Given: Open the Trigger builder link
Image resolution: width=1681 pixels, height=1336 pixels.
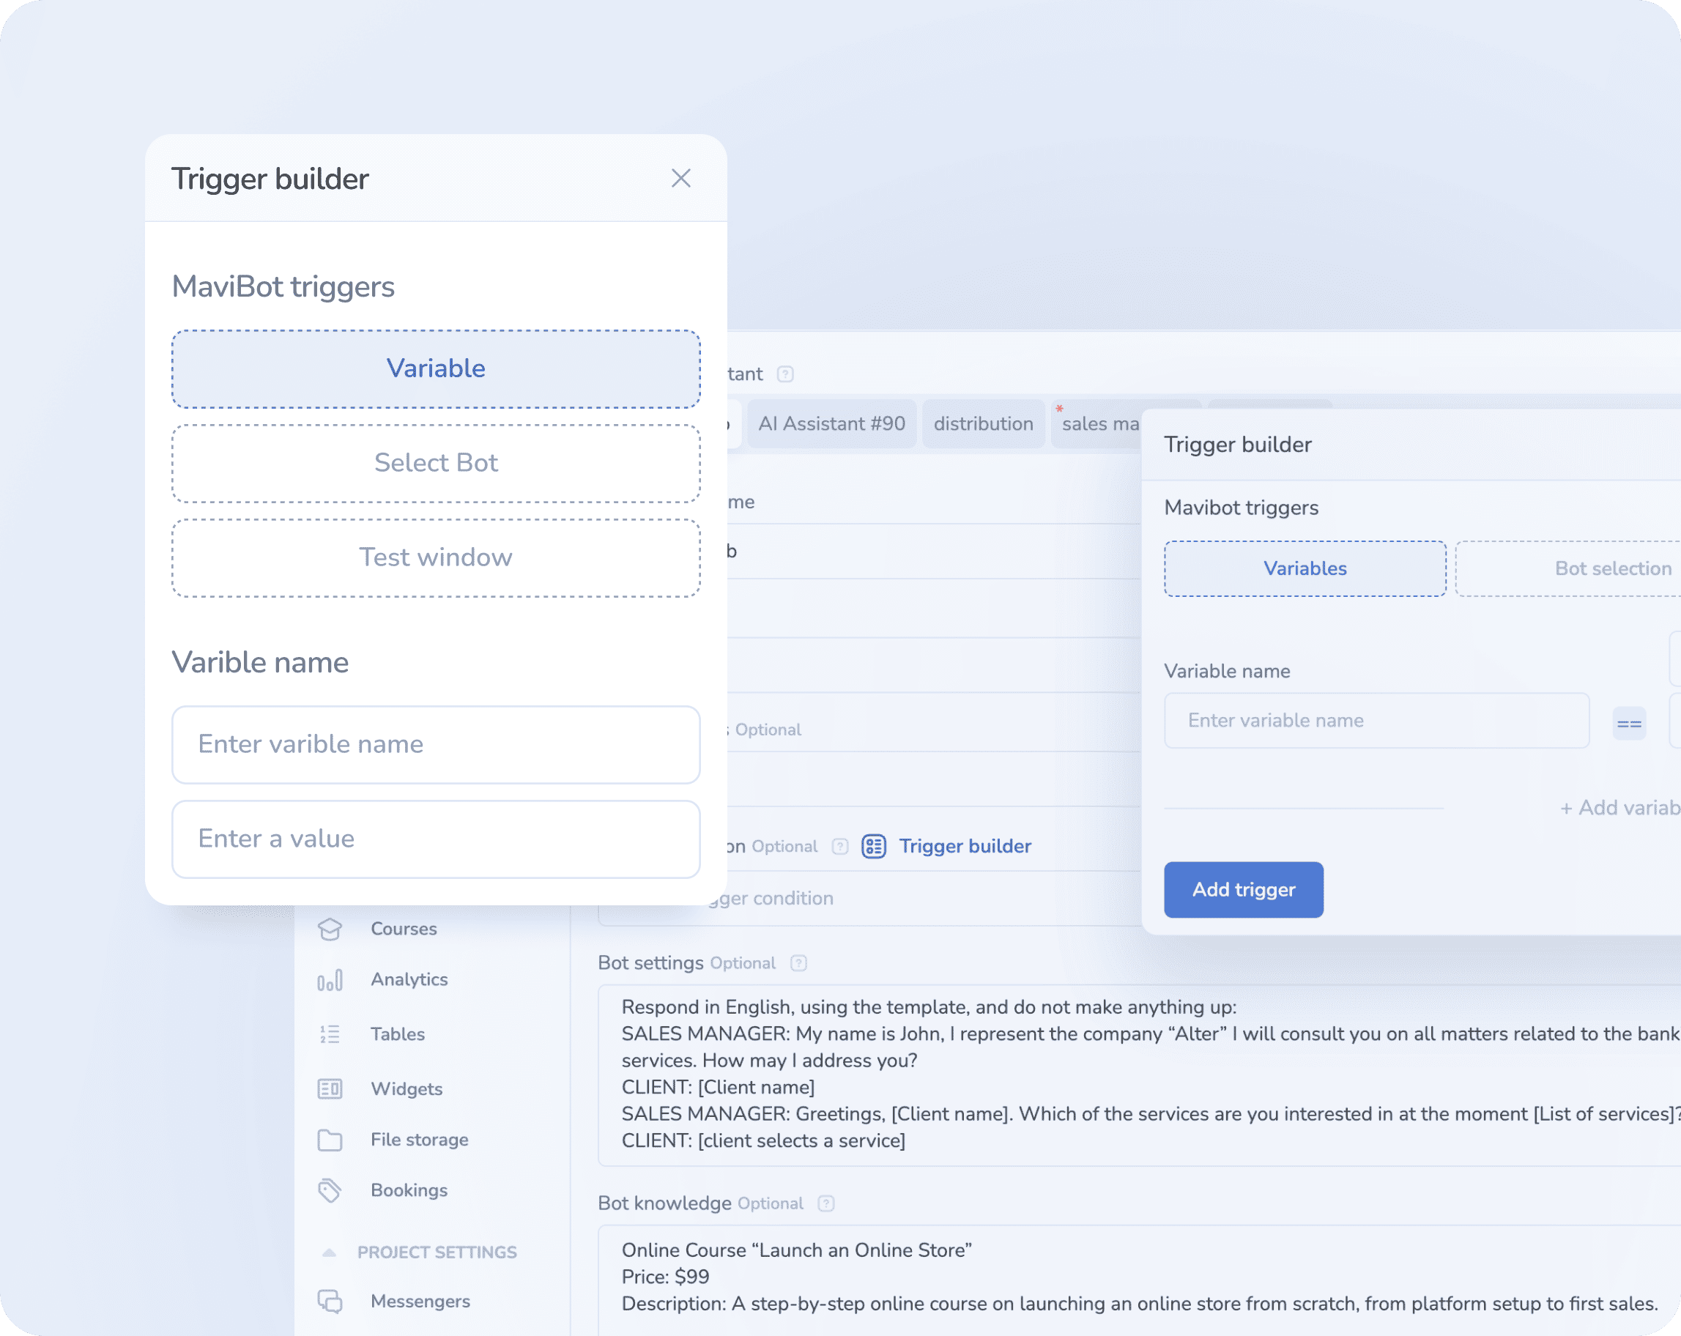Looking at the screenshot, I should [x=965, y=847].
